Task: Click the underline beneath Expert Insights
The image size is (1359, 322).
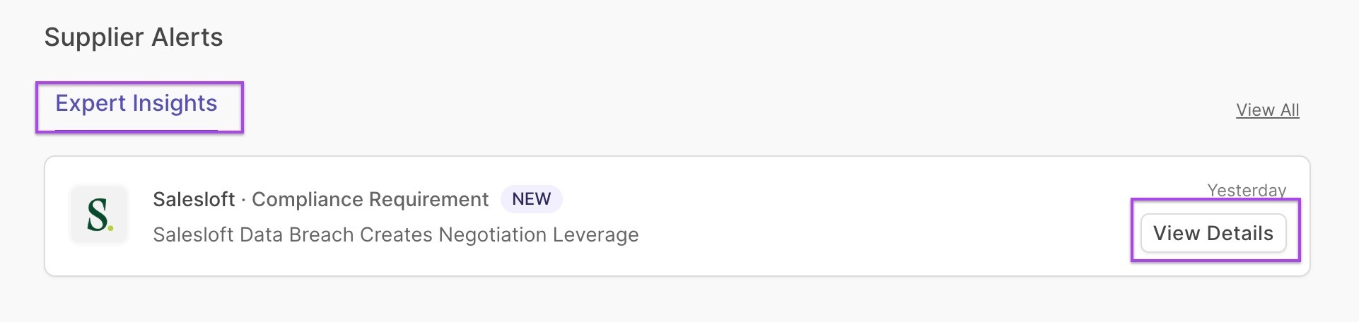Action: [x=136, y=131]
